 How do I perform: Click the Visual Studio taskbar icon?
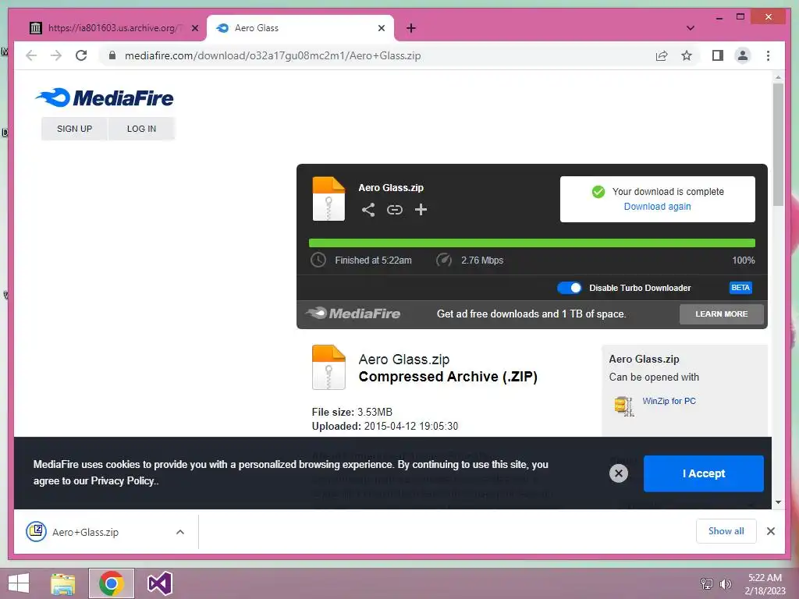pos(159,583)
